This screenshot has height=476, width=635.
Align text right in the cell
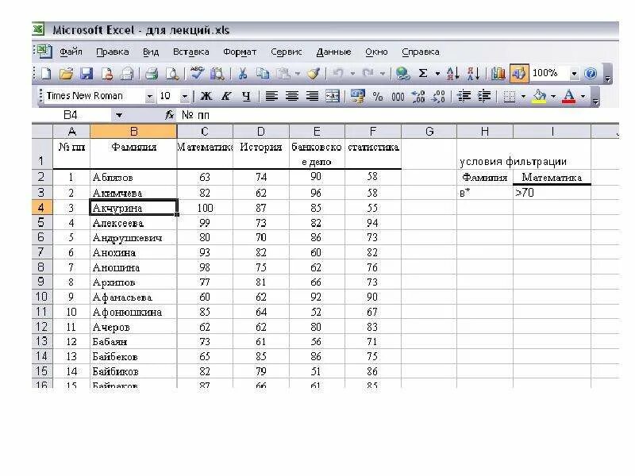312,96
